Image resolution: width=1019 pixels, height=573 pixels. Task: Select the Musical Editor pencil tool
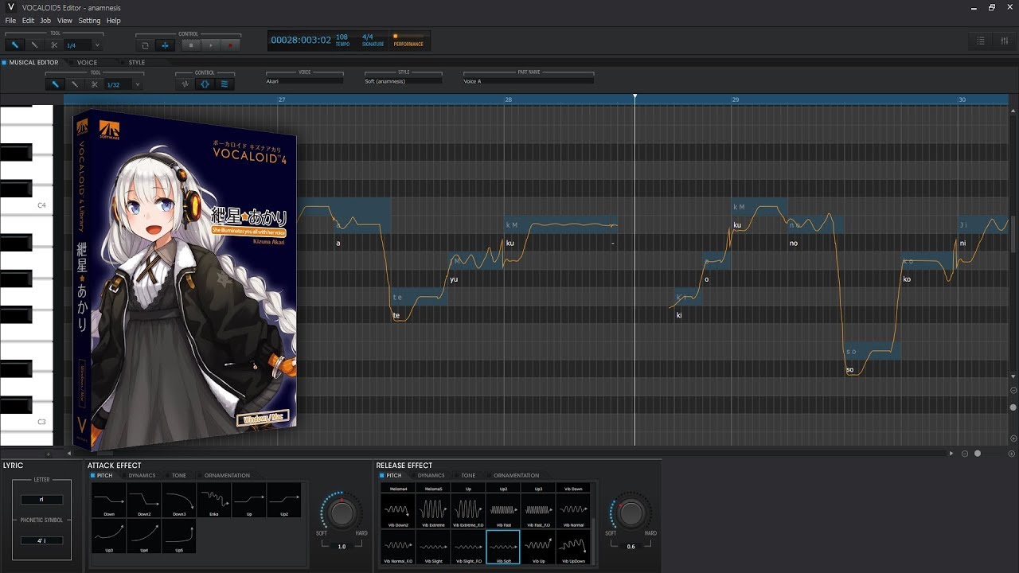tap(55, 84)
